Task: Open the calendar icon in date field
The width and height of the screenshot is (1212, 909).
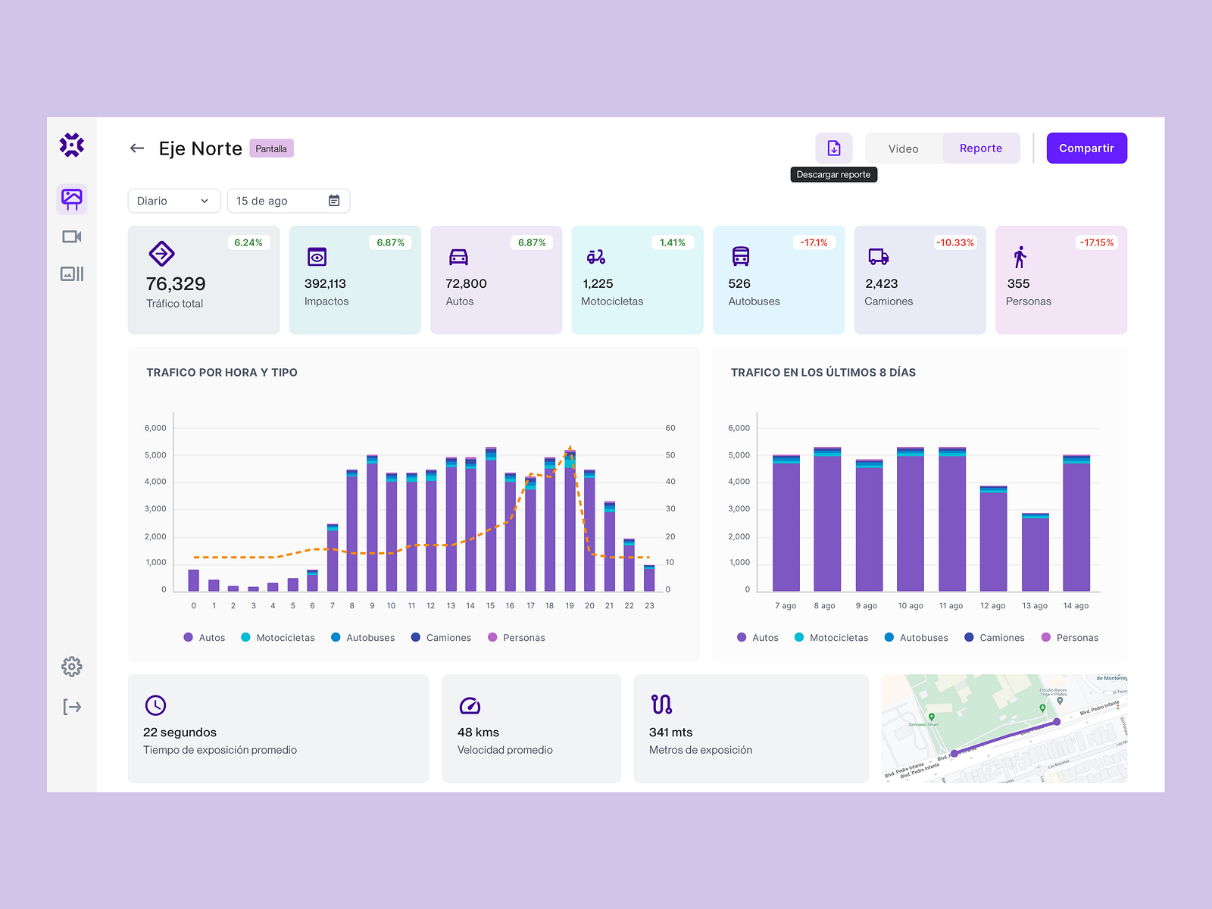Action: pyautogui.click(x=334, y=201)
